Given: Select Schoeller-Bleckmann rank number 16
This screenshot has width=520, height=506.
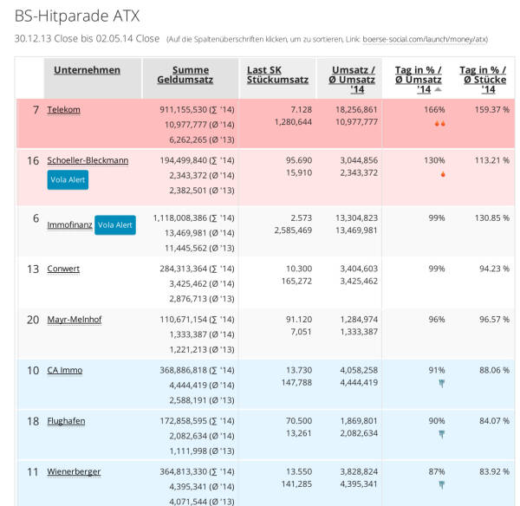Looking at the screenshot, I should [x=33, y=161].
